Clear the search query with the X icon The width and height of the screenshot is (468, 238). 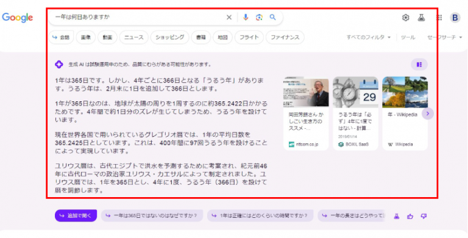[x=229, y=17]
